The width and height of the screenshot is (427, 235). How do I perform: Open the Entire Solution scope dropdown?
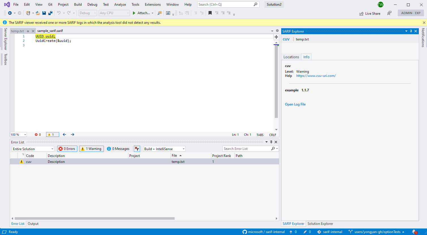point(33,148)
